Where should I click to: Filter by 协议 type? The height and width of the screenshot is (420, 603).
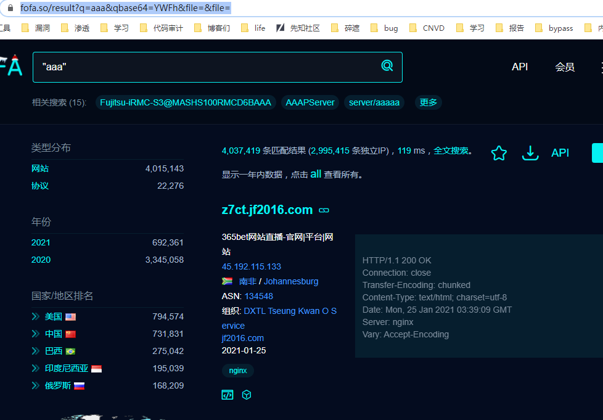40,186
